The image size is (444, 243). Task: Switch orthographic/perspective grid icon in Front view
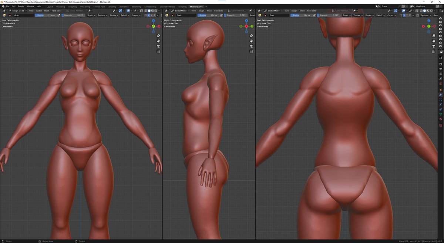[x=158, y=51]
